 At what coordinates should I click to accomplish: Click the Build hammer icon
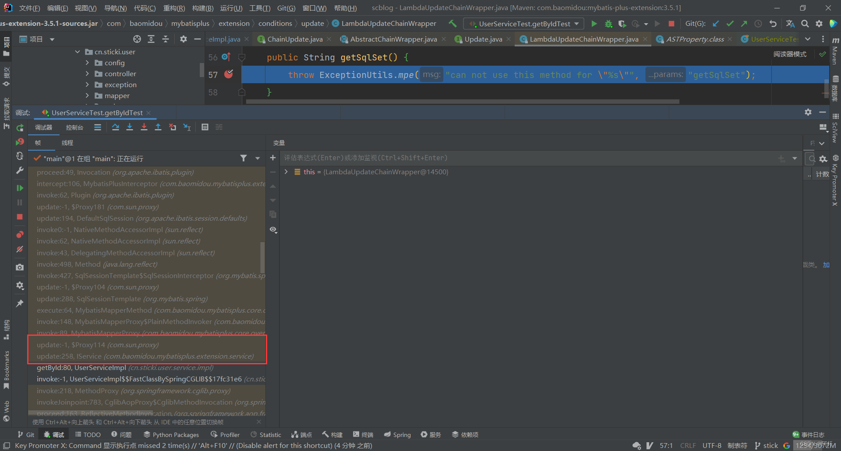452,24
